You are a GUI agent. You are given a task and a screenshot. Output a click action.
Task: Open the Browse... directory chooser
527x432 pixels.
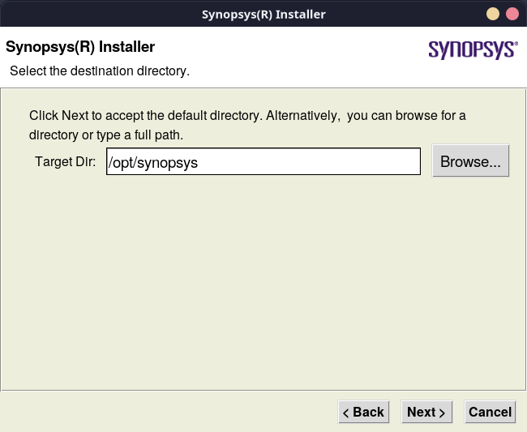click(470, 161)
